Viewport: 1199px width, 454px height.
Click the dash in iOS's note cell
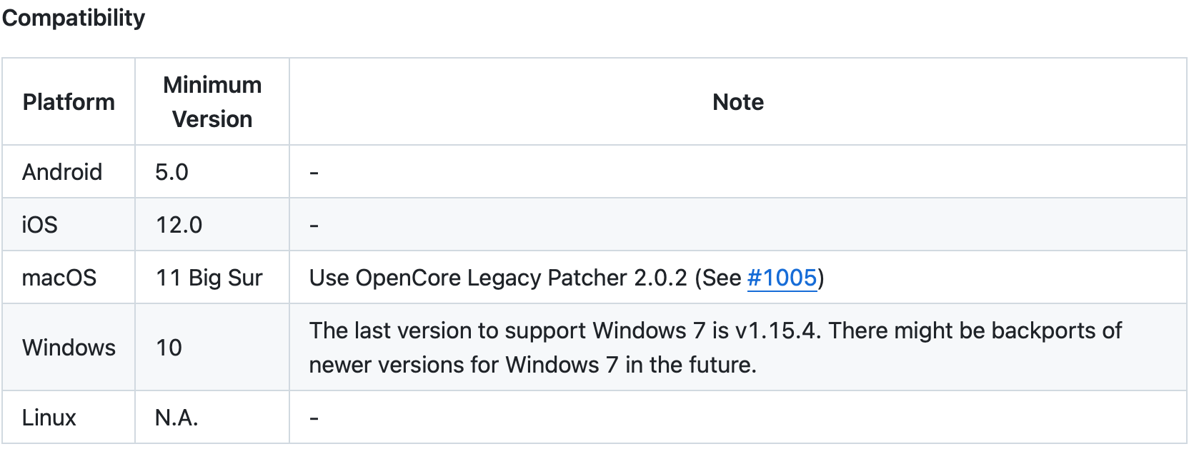pyautogui.click(x=314, y=226)
